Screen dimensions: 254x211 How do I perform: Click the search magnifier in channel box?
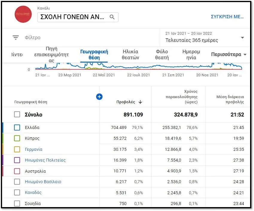tap(112, 17)
